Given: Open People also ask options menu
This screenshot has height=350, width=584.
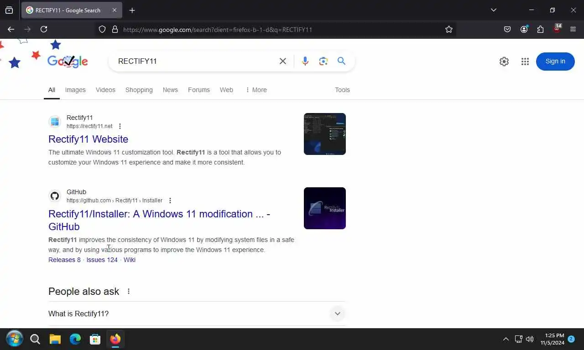Looking at the screenshot, I should click(129, 291).
